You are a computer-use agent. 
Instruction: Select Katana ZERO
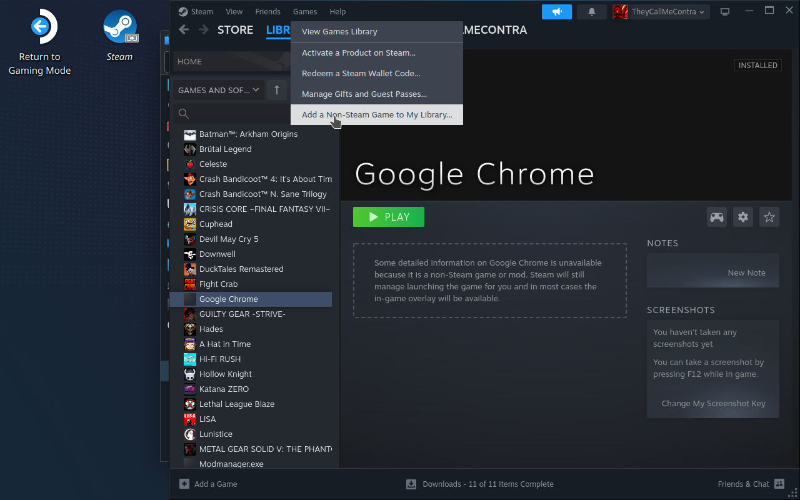(x=251, y=389)
